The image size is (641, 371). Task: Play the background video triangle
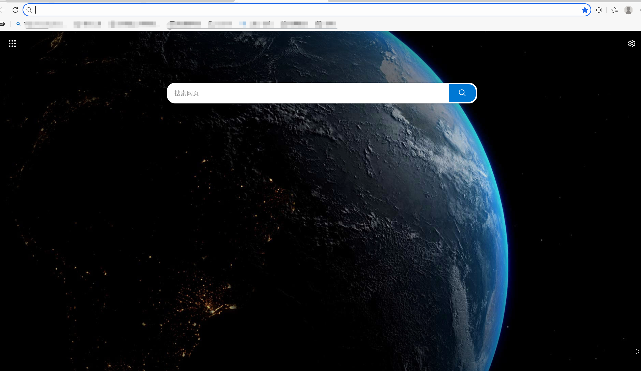(638, 352)
